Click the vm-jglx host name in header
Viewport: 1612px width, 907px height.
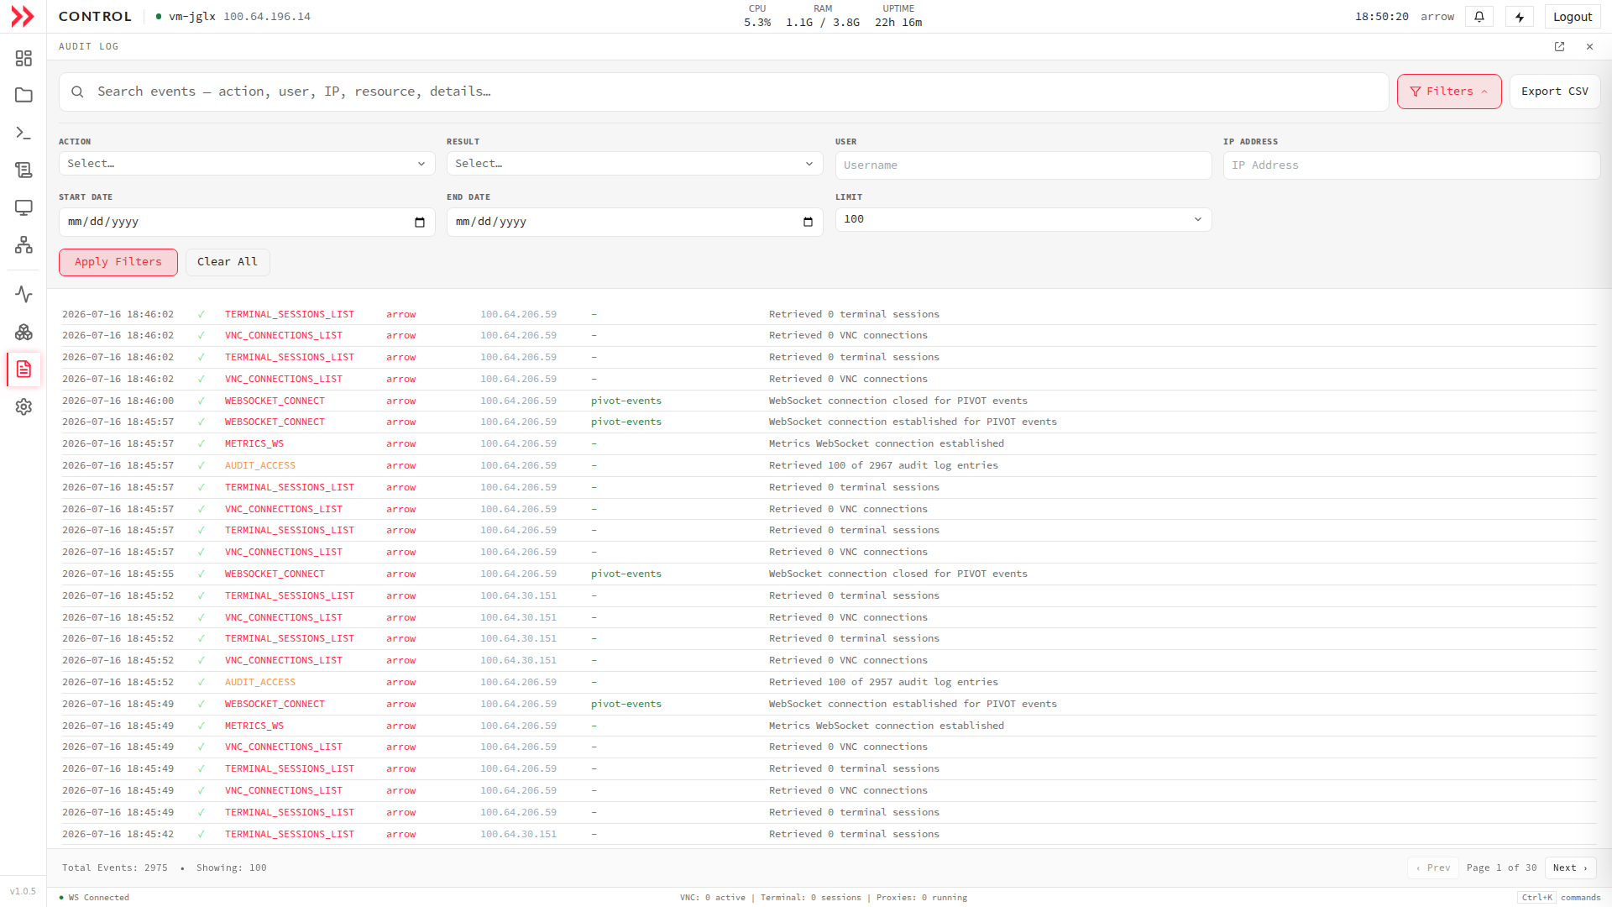(x=192, y=17)
